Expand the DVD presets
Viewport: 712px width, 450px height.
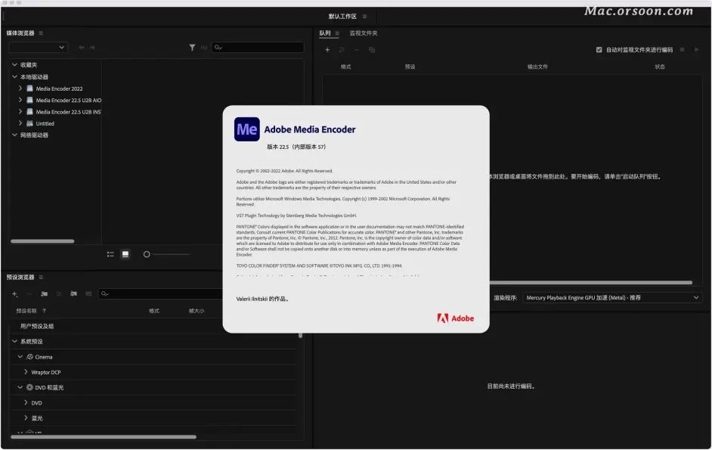(26, 402)
